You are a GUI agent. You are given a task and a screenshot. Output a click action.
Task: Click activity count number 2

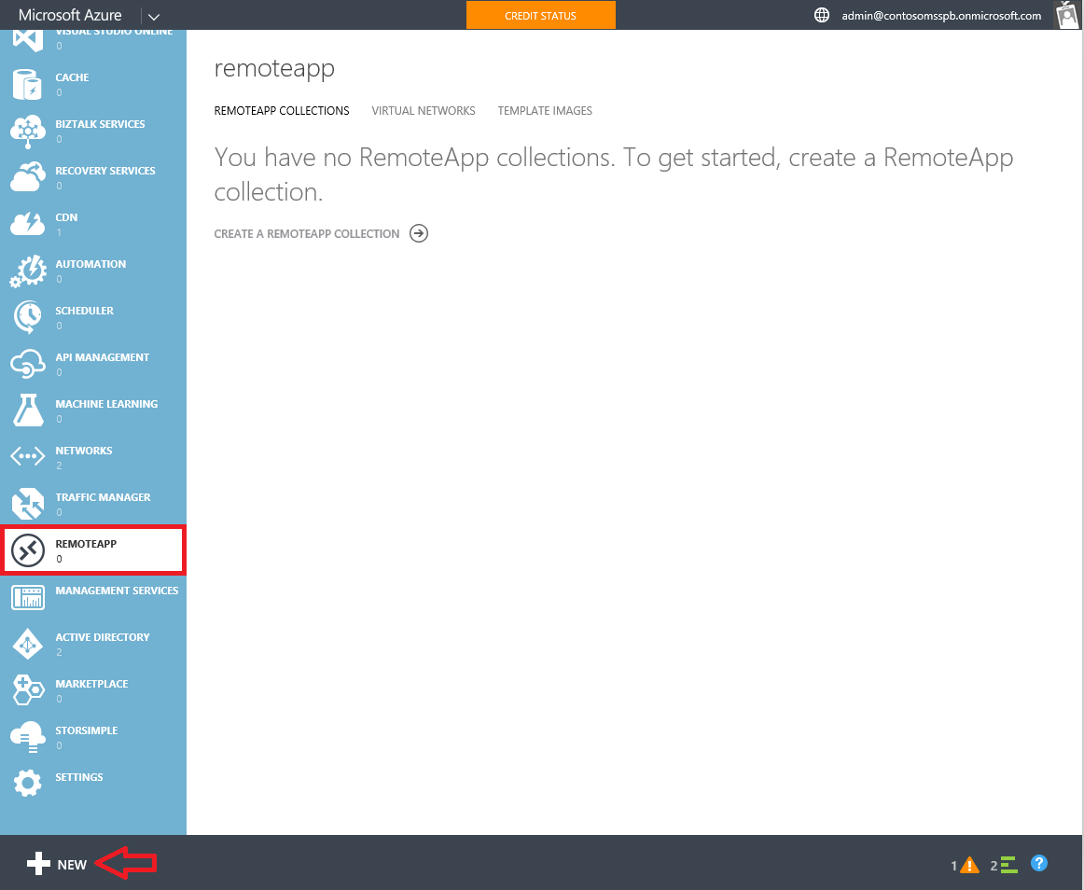[x=994, y=865]
